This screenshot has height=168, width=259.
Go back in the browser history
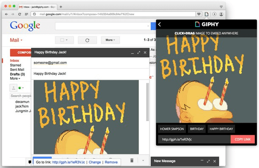click(6, 14)
